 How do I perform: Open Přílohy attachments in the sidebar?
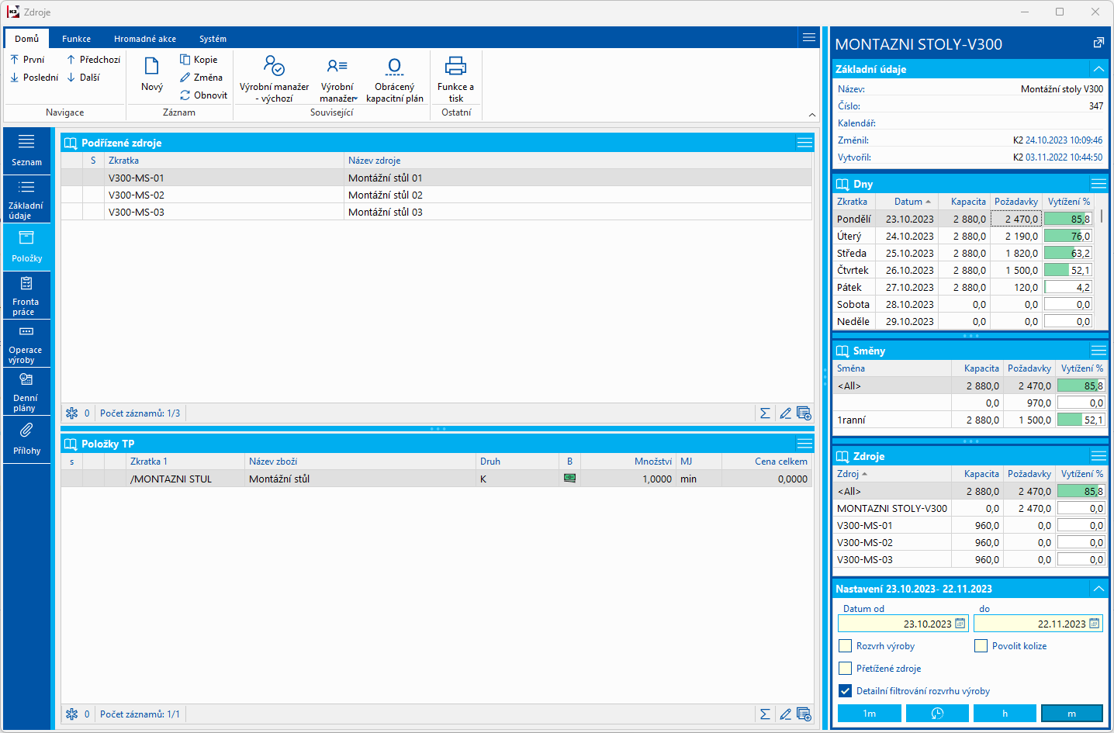26,439
